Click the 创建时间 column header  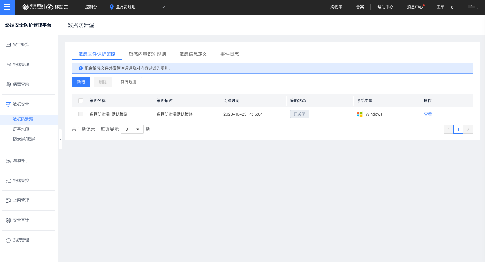tap(231, 101)
